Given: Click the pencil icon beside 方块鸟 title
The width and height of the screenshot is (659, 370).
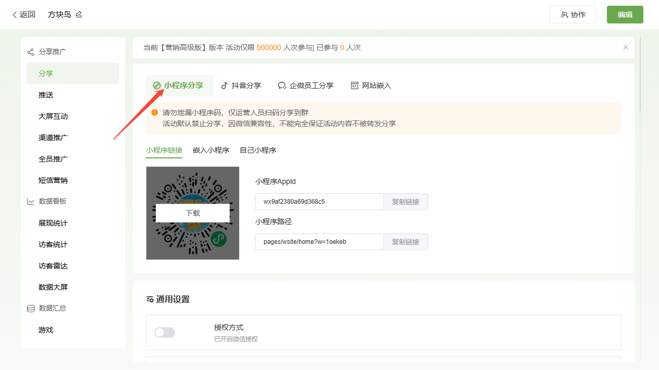Looking at the screenshot, I should click(x=79, y=15).
